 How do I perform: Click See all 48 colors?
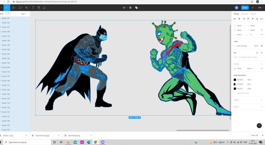click(x=243, y=93)
